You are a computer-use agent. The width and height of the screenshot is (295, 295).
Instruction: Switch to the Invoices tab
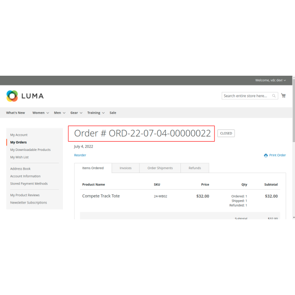pyautogui.click(x=125, y=168)
